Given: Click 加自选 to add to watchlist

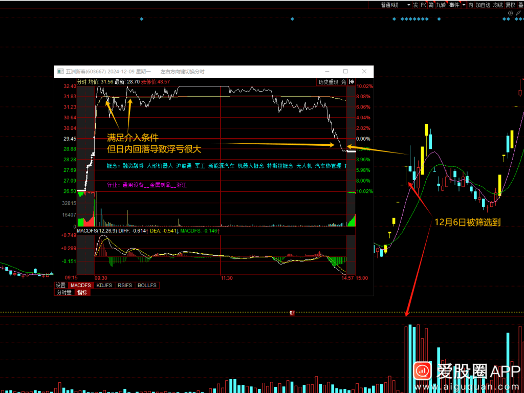Looking at the screenshot, I should pyautogui.click(x=483, y=5).
